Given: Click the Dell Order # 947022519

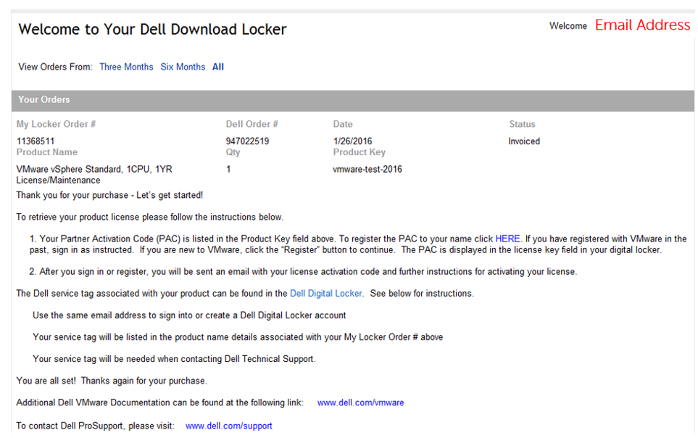Looking at the screenshot, I should (245, 141).
